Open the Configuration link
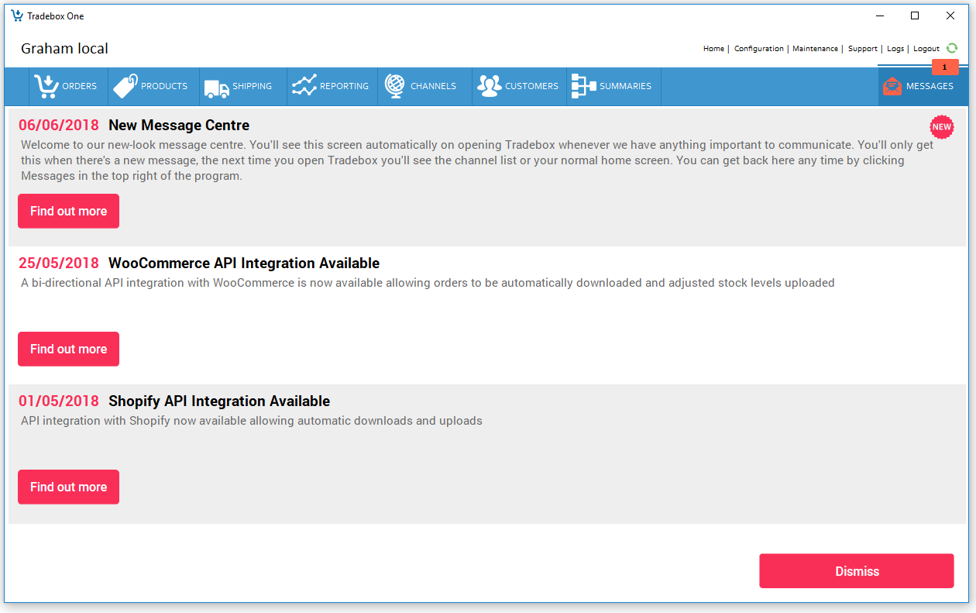 (x=759, y=49)
